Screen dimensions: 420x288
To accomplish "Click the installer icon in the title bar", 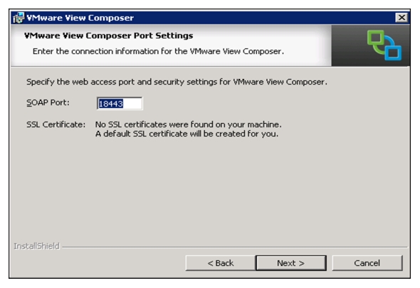I will tap(19, 18).
